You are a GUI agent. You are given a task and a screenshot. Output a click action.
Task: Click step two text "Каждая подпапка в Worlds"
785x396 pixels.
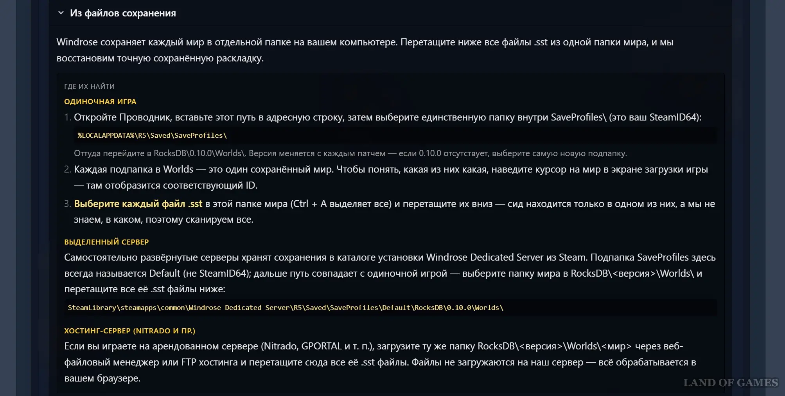[x=390, y=169]
